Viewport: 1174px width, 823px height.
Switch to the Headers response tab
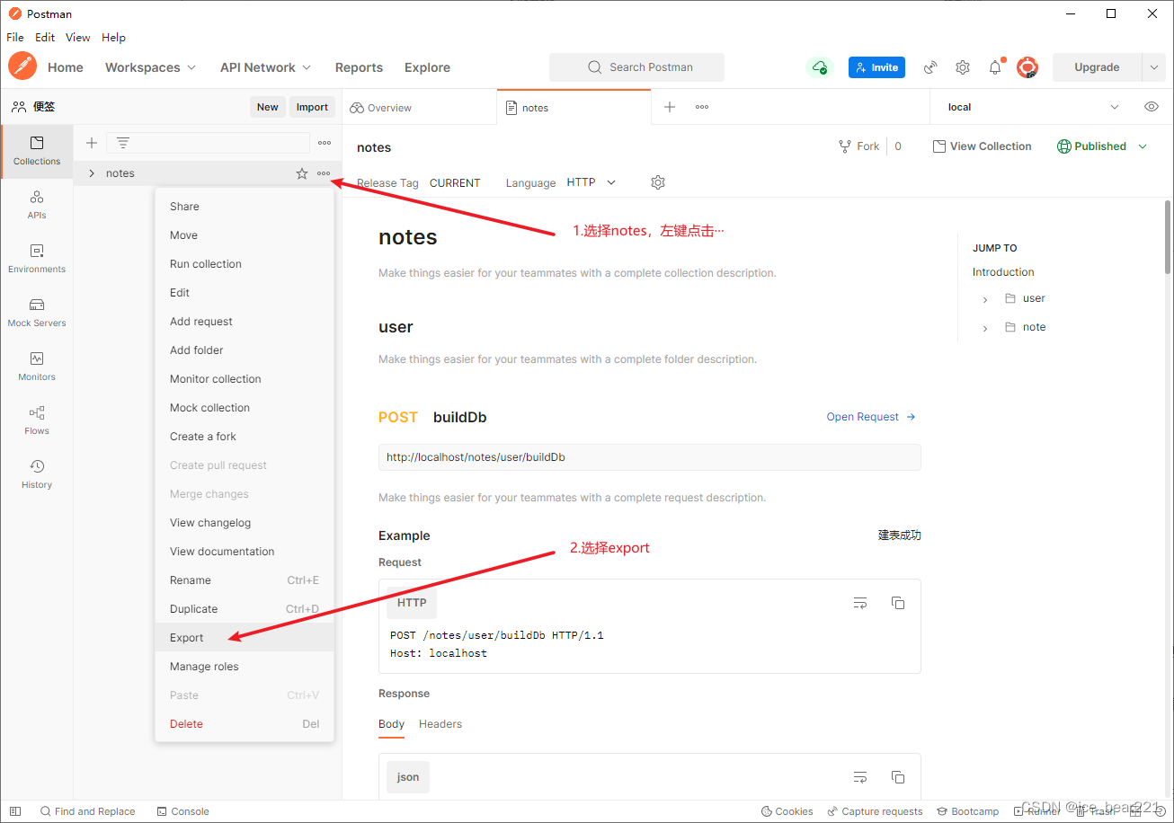pos(440,724)
